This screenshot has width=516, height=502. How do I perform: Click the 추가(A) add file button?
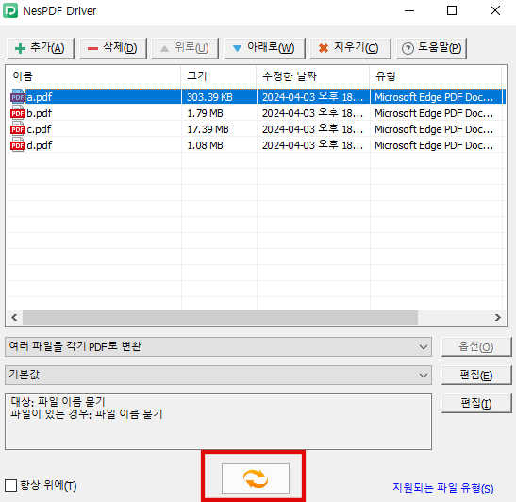[41, 48]
